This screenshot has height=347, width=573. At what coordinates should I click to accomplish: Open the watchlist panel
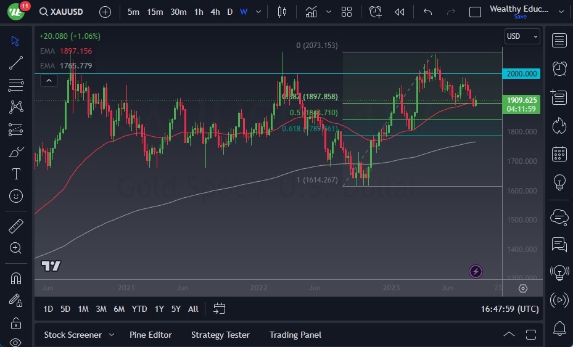point(559,41)
